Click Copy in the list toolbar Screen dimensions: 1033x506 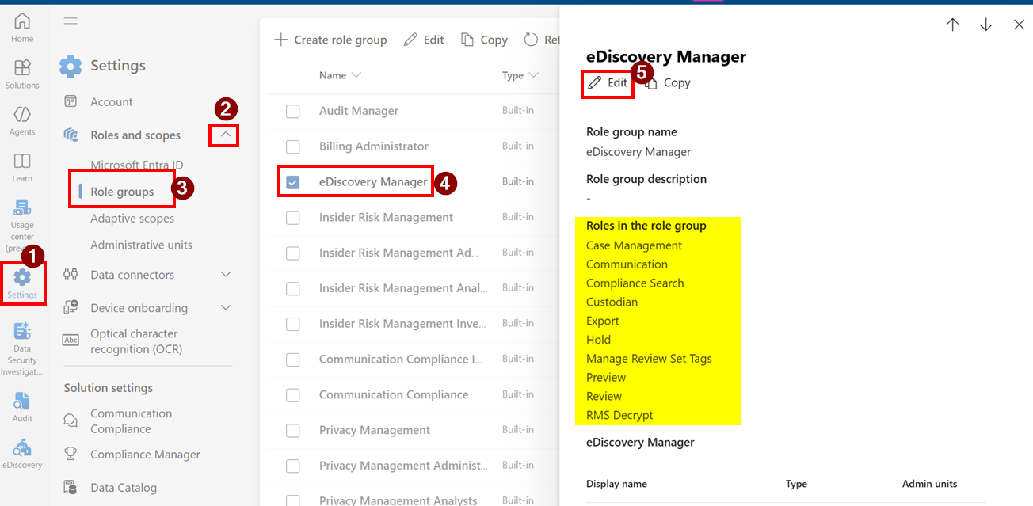(x=484, y=40)
